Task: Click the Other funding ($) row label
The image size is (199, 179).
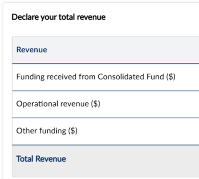Action: (x=47, y=130)
